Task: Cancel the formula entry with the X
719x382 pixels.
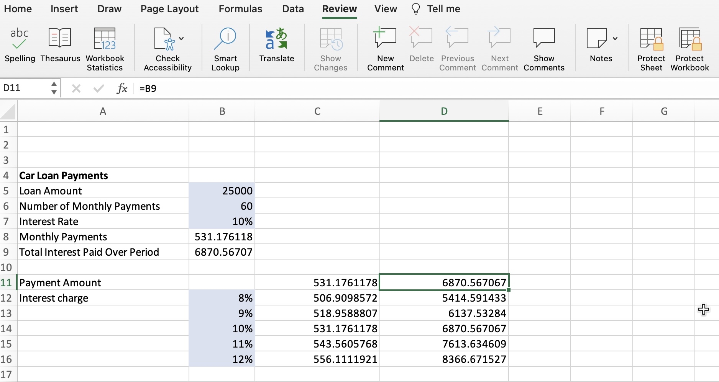Action: (x=76, y=88)
